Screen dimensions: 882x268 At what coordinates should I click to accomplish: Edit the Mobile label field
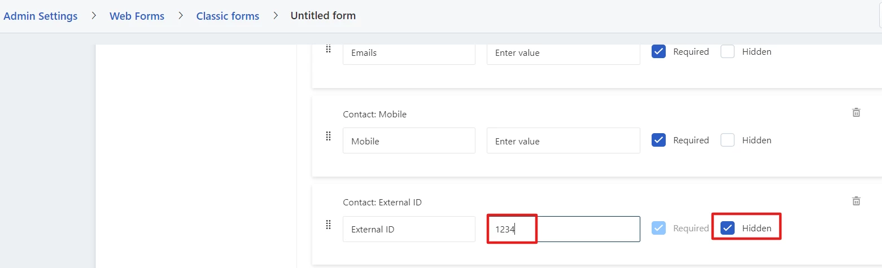tap(409, 140)
